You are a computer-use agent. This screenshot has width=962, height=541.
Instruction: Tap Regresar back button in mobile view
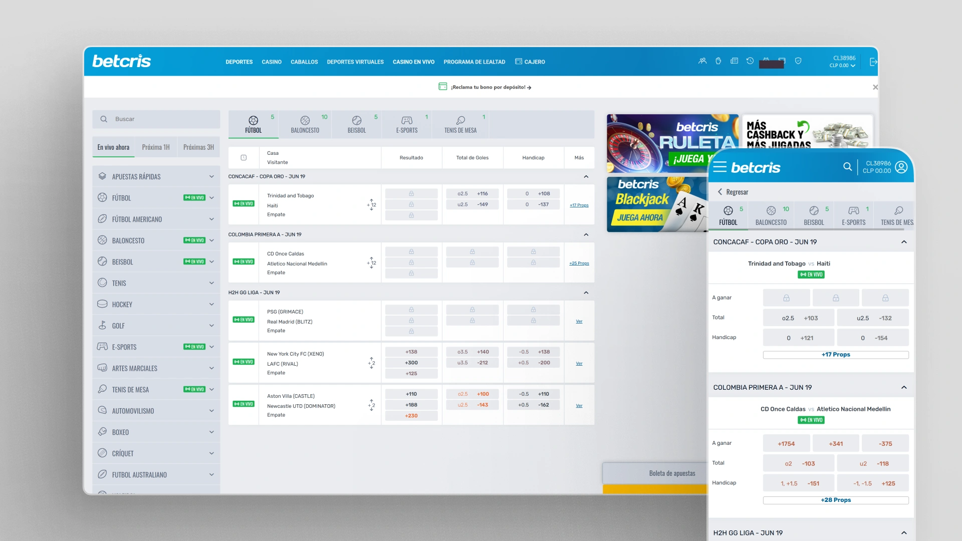(733, 192)
